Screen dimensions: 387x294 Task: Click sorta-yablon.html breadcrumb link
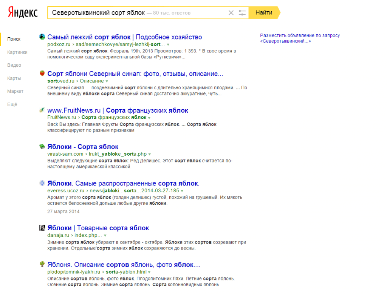(x=126, y=272)
